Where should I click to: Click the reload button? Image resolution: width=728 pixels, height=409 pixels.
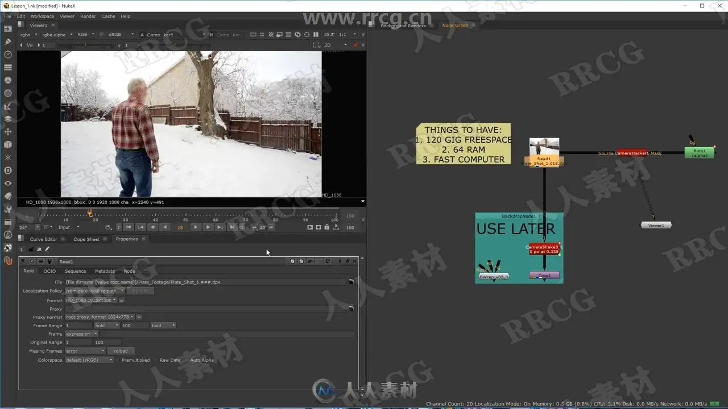point(121,351)
